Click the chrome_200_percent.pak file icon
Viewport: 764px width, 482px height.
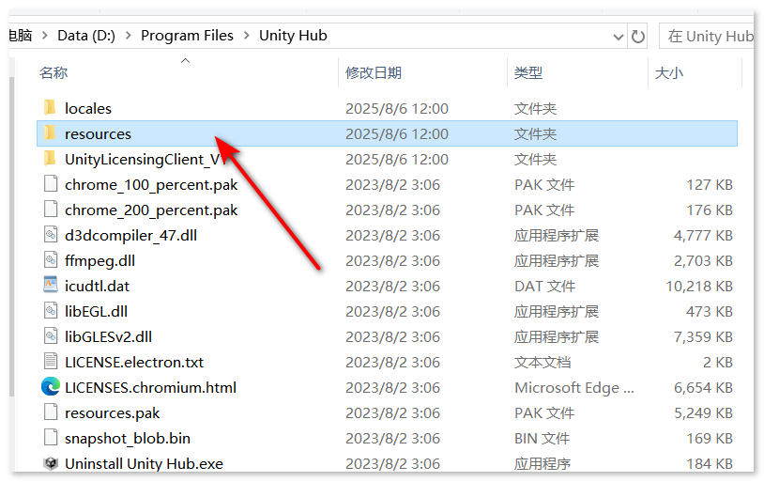point(51,210)
